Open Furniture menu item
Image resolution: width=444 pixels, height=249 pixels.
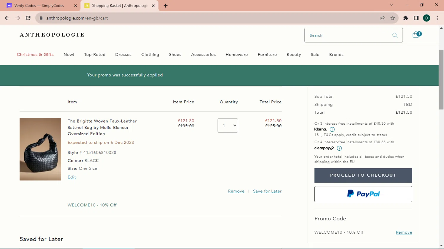click(x=267, y=55)
